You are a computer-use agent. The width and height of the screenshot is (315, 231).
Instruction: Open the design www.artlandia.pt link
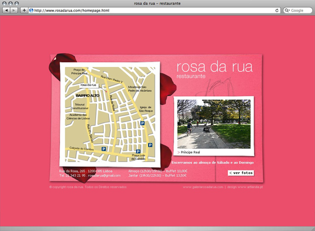click(245, 187)
